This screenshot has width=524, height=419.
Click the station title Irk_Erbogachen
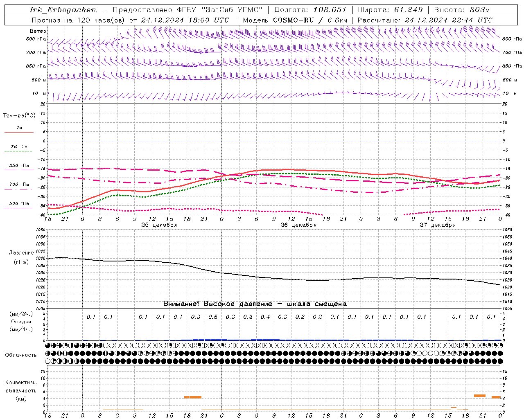pyautogui.click(x=63, y=10)
